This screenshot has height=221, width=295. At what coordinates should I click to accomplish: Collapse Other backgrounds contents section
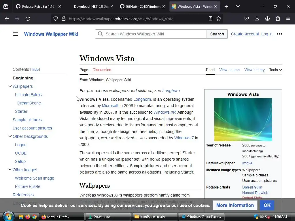tap(10, 136)
